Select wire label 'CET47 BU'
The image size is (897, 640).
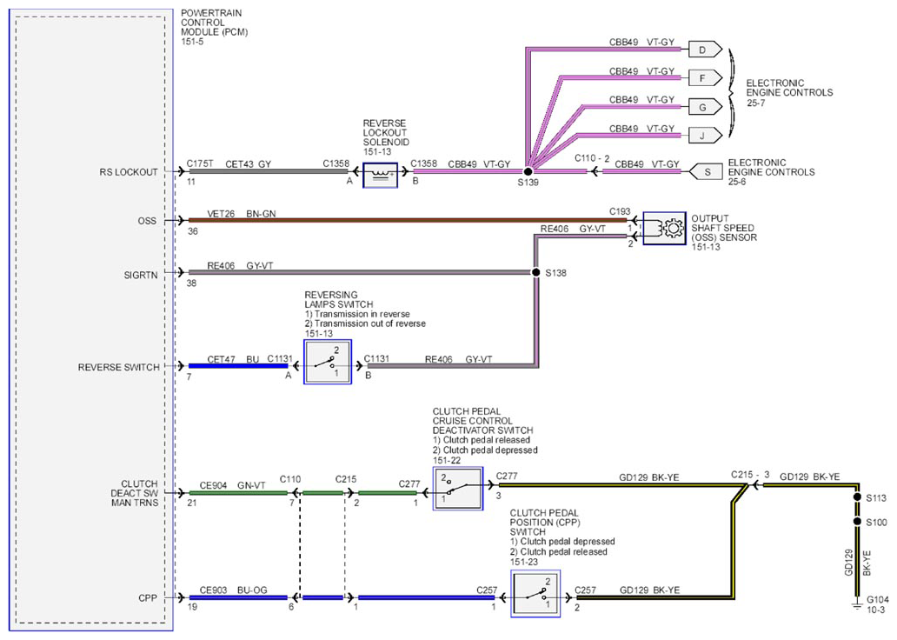233,359
